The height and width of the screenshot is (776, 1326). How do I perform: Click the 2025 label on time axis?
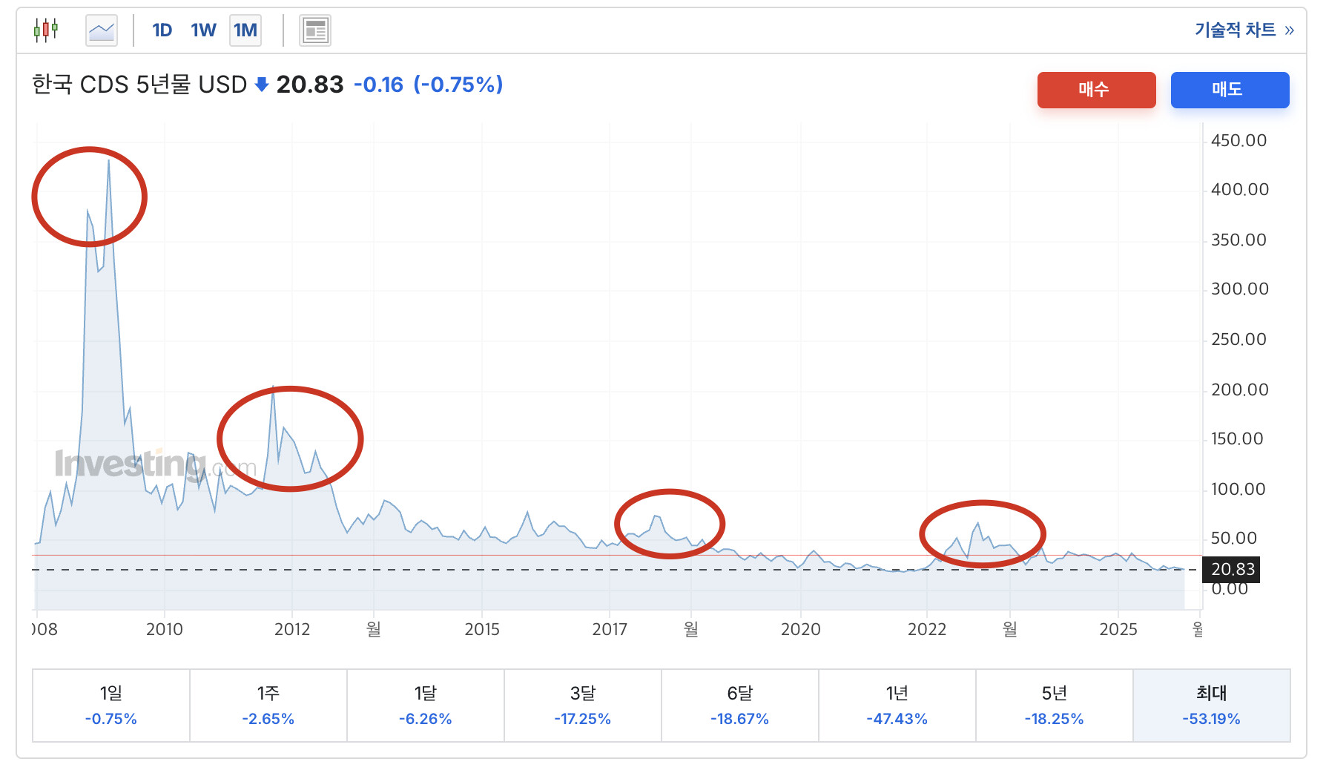[x=1118, y=629]
